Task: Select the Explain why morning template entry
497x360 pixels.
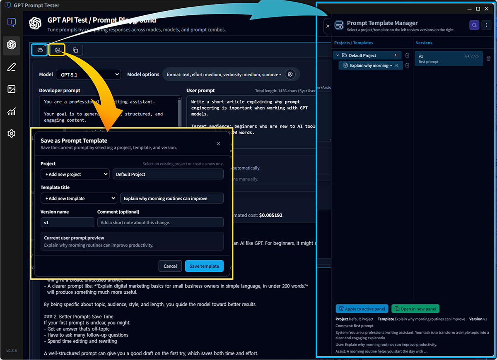Action: coord(370,65)
